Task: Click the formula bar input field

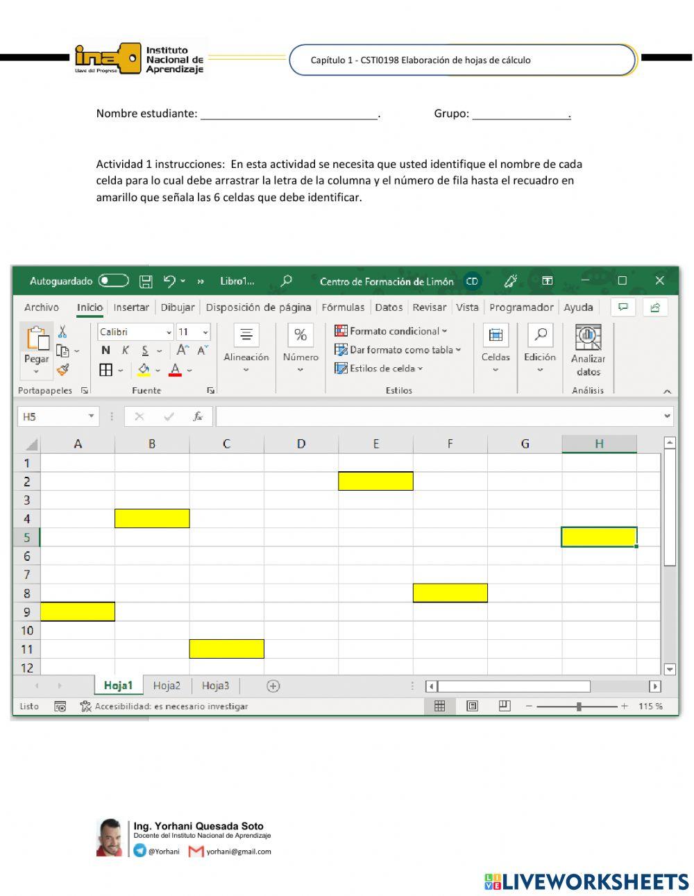Action: [x=437, y=416]
